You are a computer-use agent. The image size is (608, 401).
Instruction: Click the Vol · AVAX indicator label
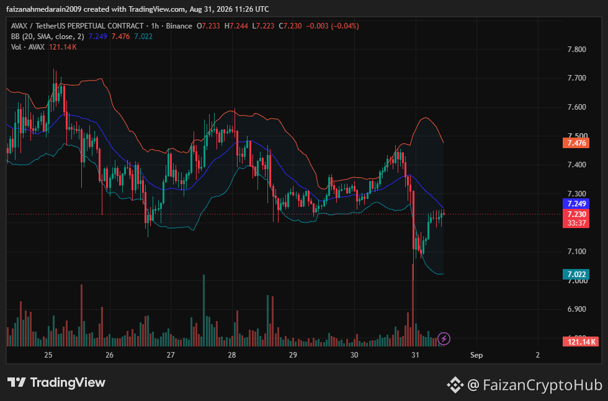pos(27,47)
